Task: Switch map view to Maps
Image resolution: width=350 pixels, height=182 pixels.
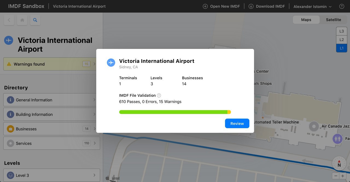Action: (306, 20)
